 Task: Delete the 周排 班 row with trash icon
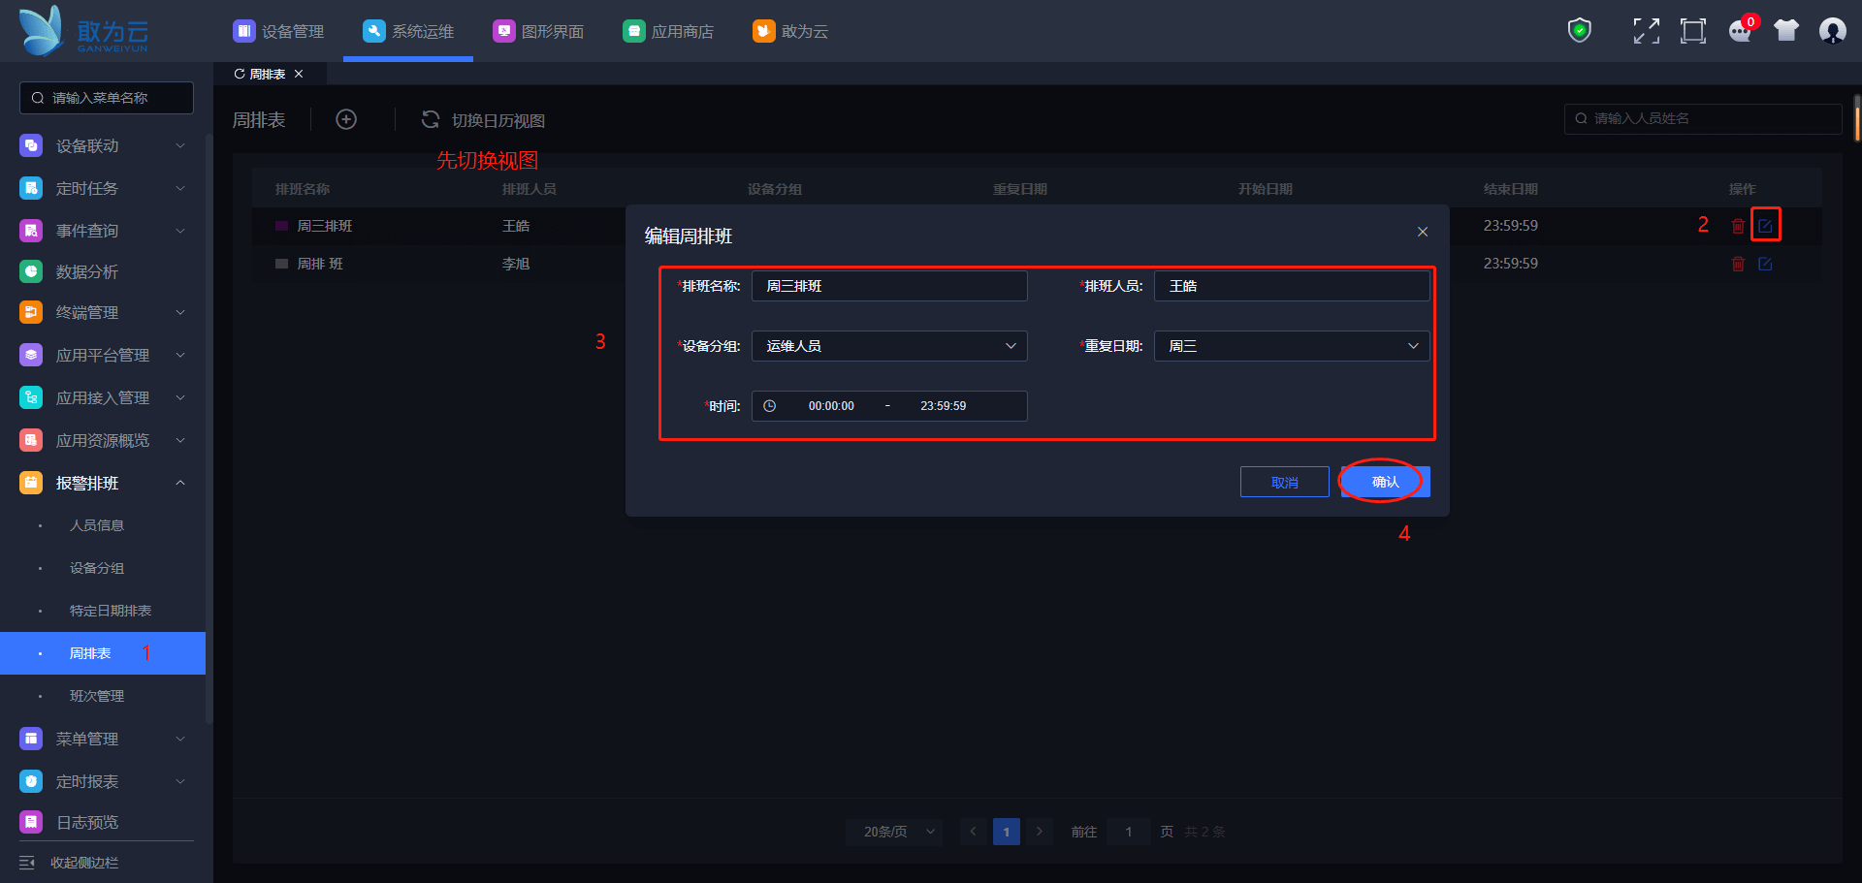pyautogui.click(x=1738, y=264)
